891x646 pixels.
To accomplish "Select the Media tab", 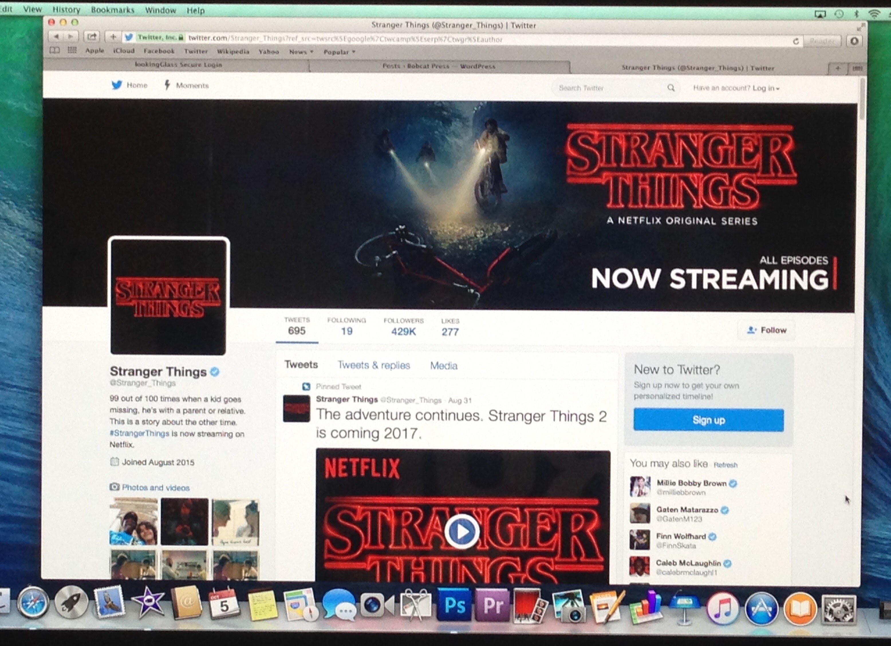I will click(443, 366).
